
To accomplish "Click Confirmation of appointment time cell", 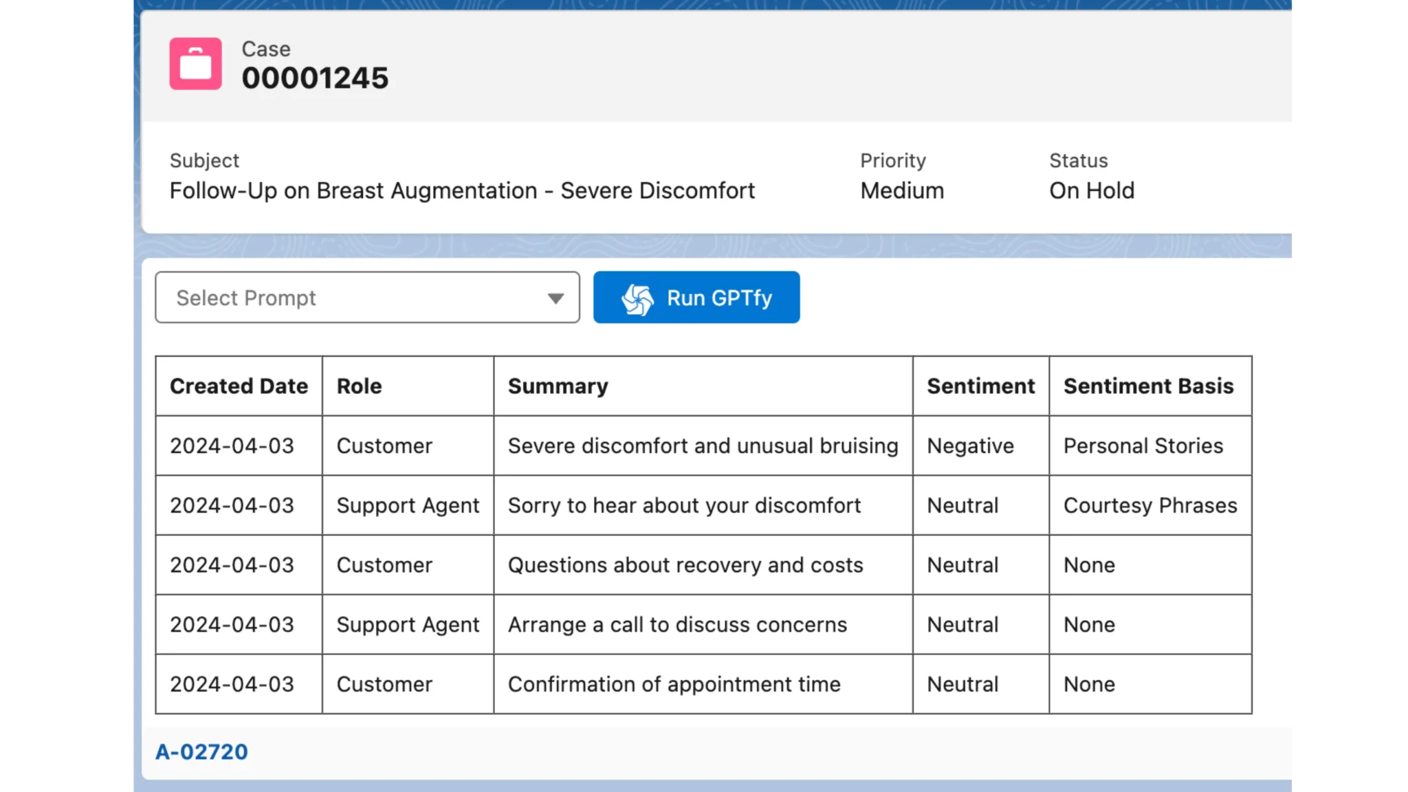I will pyautogui.click(x=674, y=685).
